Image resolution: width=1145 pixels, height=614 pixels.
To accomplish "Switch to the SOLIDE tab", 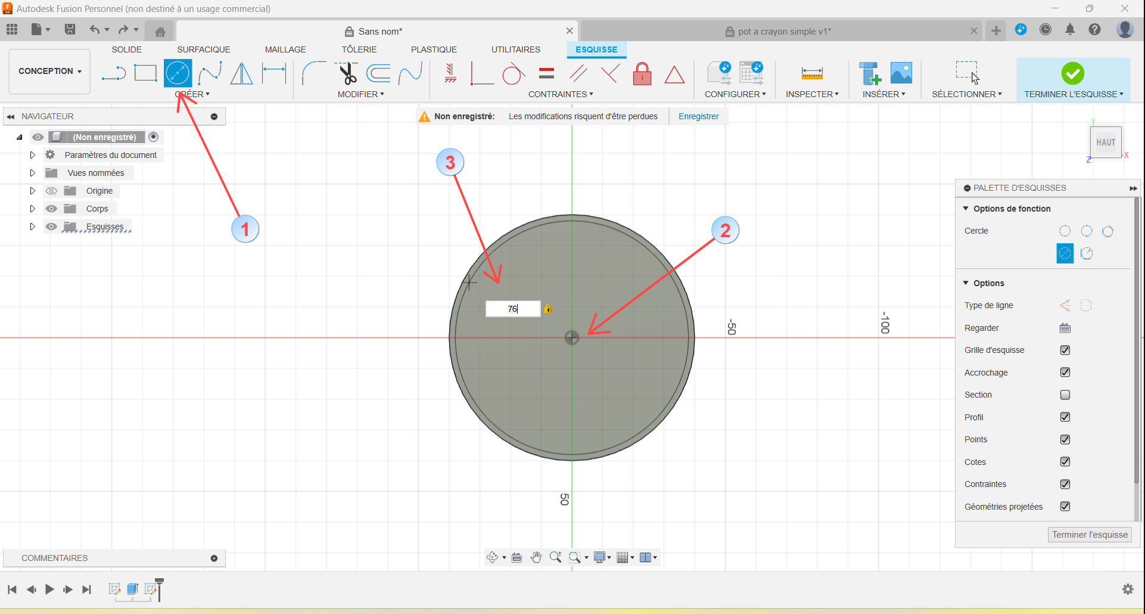I will click(127, 49).
